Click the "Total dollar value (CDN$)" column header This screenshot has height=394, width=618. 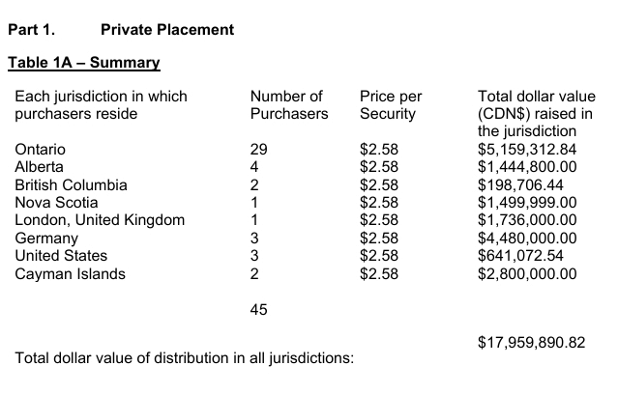tap(537, 114)
